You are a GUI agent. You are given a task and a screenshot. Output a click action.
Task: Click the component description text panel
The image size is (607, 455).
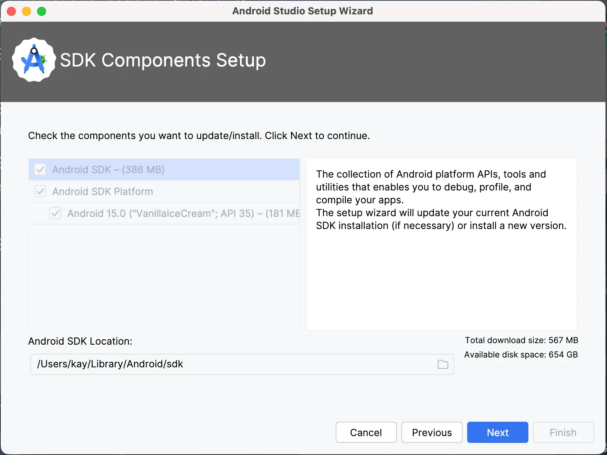(x=442, y=244)
